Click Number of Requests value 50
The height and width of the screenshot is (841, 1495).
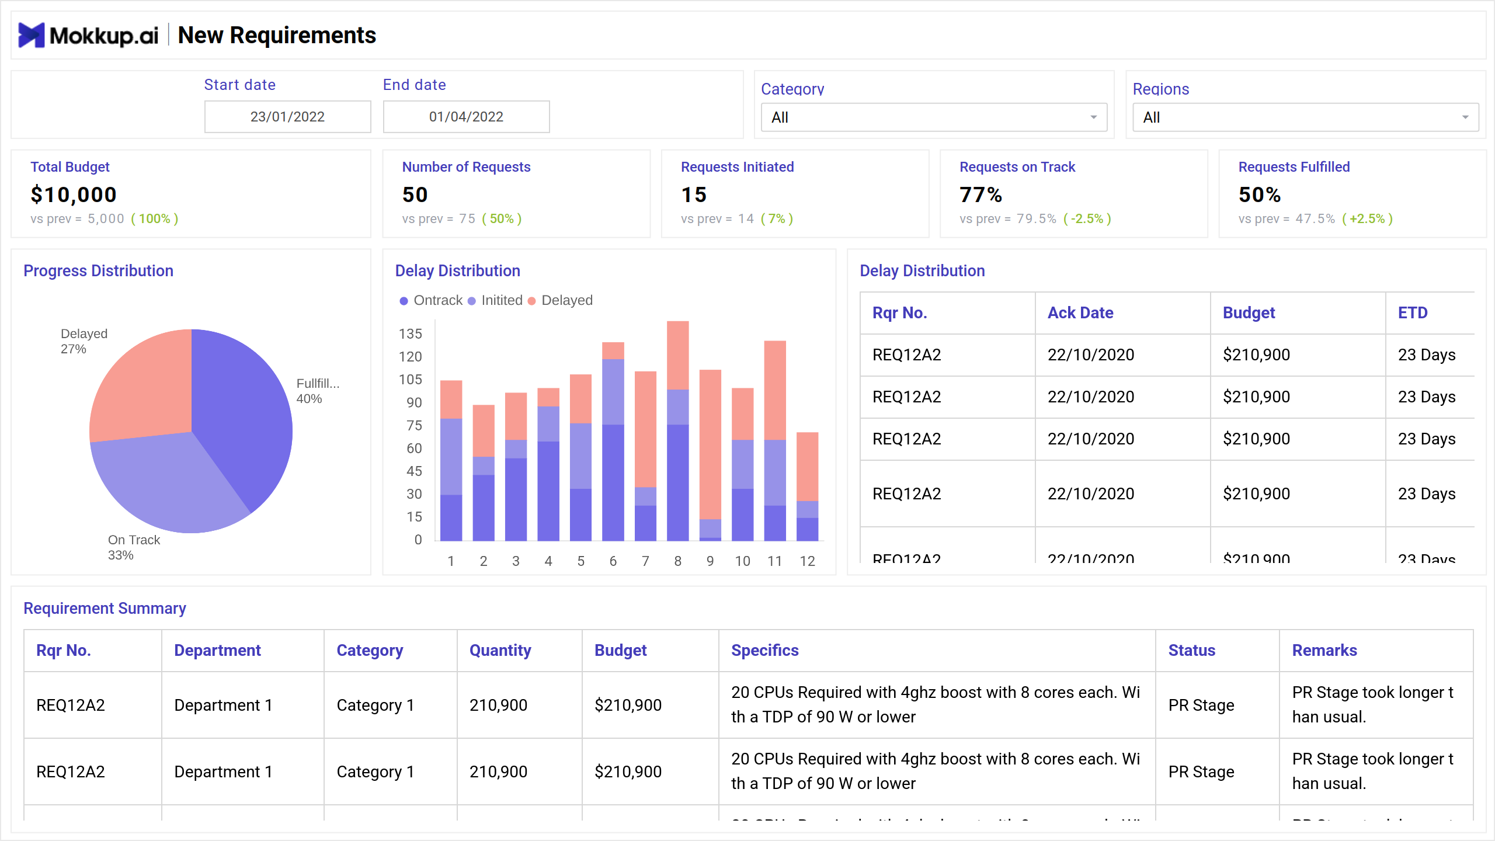(415, 194)
